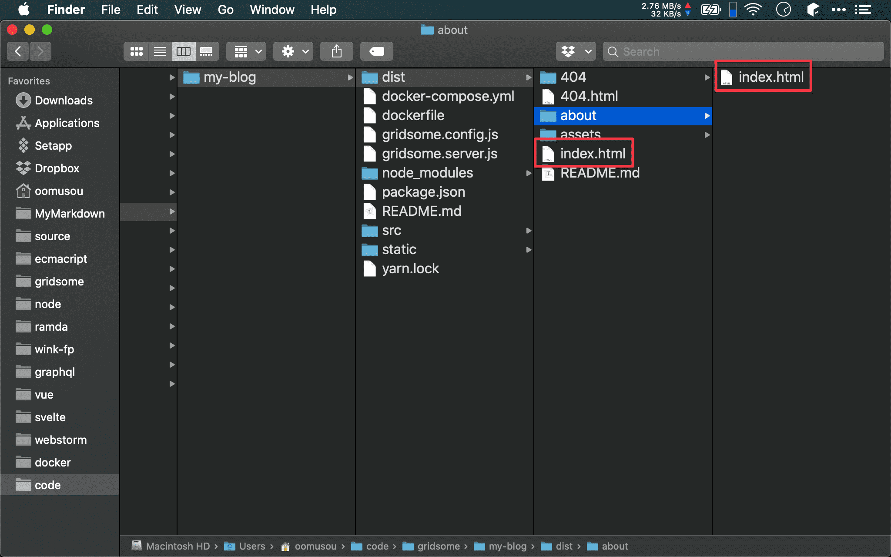Open Applications in the sidebar
The width and height of the screenshot is (891, 557).
click(60, 123)
